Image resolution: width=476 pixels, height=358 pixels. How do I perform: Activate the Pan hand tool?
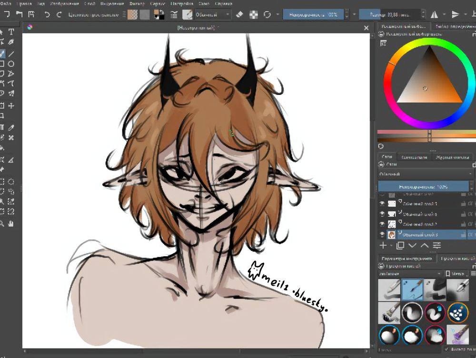point(11,224)
